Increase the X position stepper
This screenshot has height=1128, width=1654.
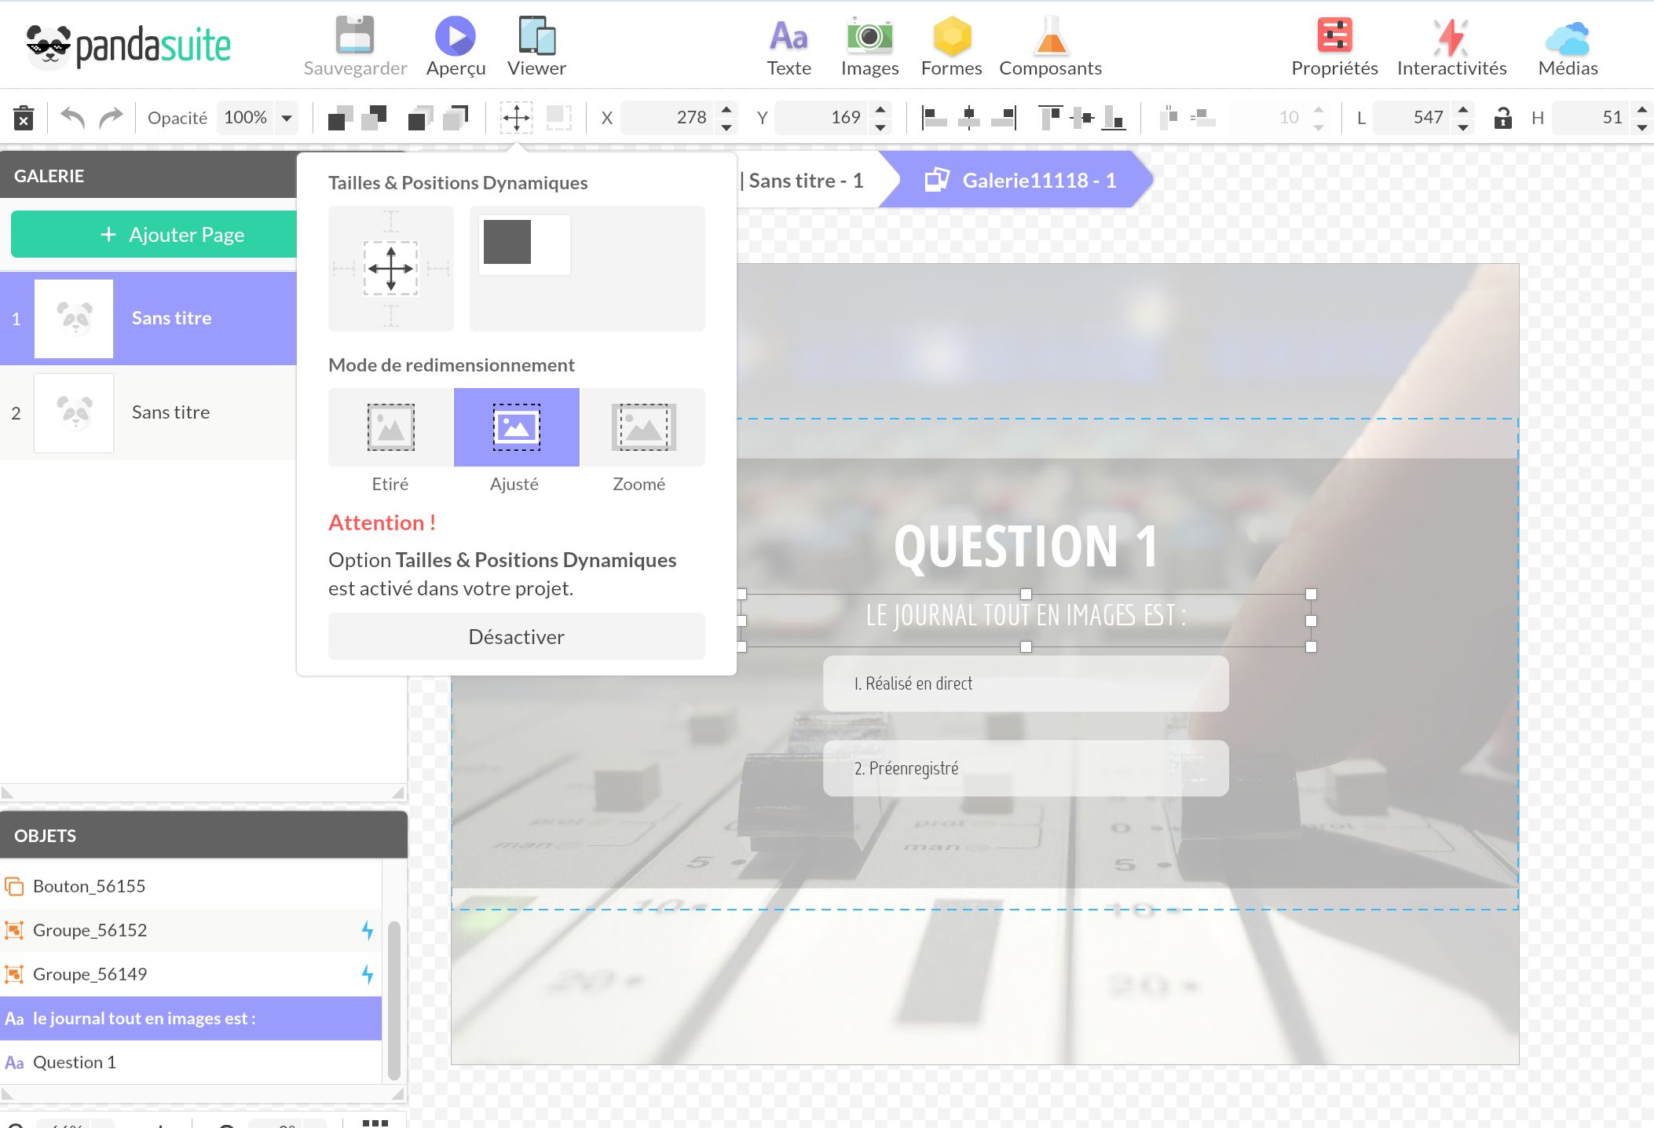click(726, 109)
